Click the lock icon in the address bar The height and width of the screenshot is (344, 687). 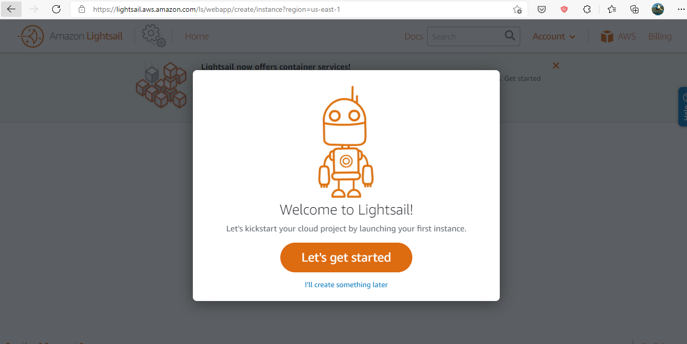pyautogui.click(x=81, y=9)
